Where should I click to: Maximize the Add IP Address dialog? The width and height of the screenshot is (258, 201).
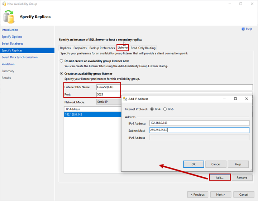[x=235, y=98]
